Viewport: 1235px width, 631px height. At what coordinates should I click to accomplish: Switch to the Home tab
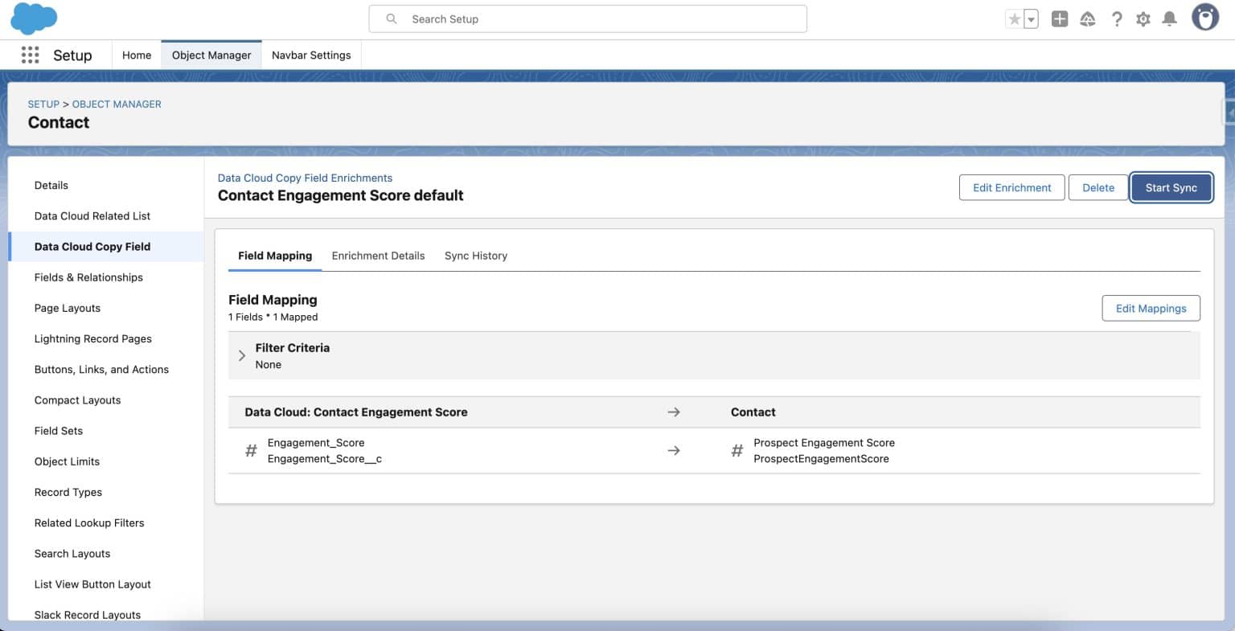tap(137, 55)
